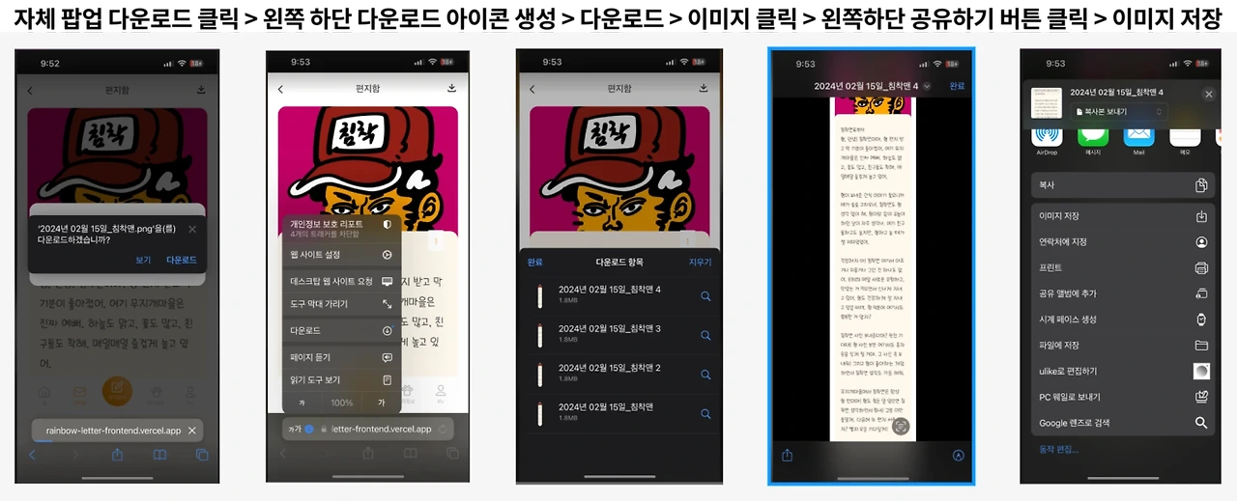
Task: Tap 보기 in the download confirmation popup
Action: pyautogui.click(x=143, y=260)
